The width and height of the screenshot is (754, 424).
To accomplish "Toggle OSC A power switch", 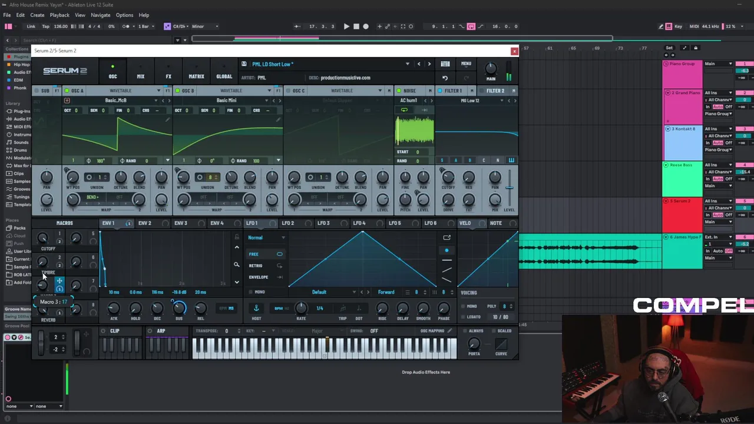I will 67,91.
